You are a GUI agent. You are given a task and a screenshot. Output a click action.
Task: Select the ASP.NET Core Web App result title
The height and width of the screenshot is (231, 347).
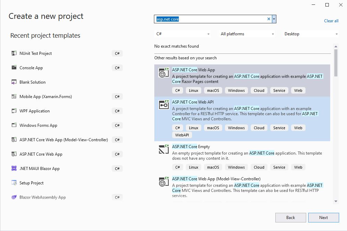pyautogui.click(x=193, y=70)
